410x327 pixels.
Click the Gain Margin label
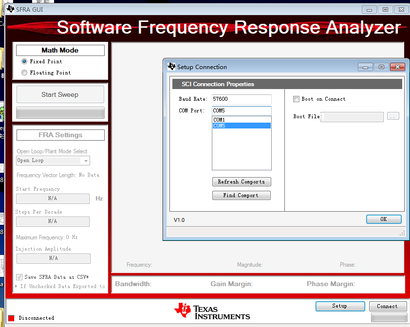pyautogui.click(x=232, y=284)
